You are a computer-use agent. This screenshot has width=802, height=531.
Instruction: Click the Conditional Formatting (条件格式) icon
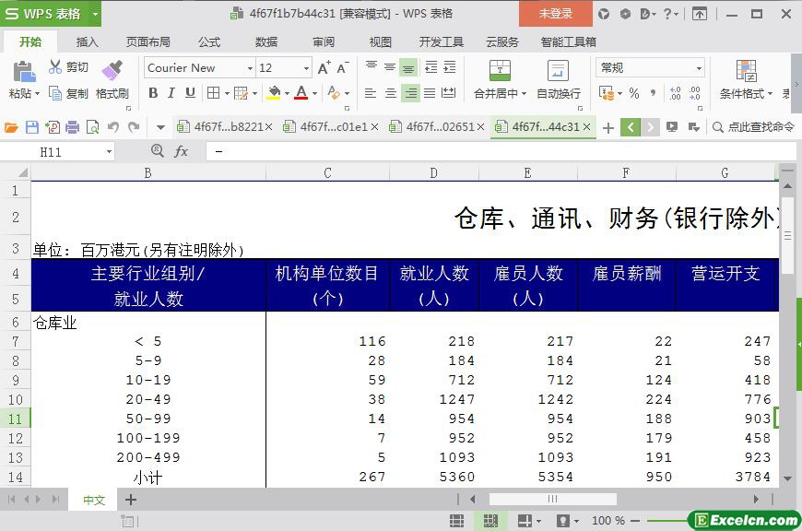click(746, 71)
